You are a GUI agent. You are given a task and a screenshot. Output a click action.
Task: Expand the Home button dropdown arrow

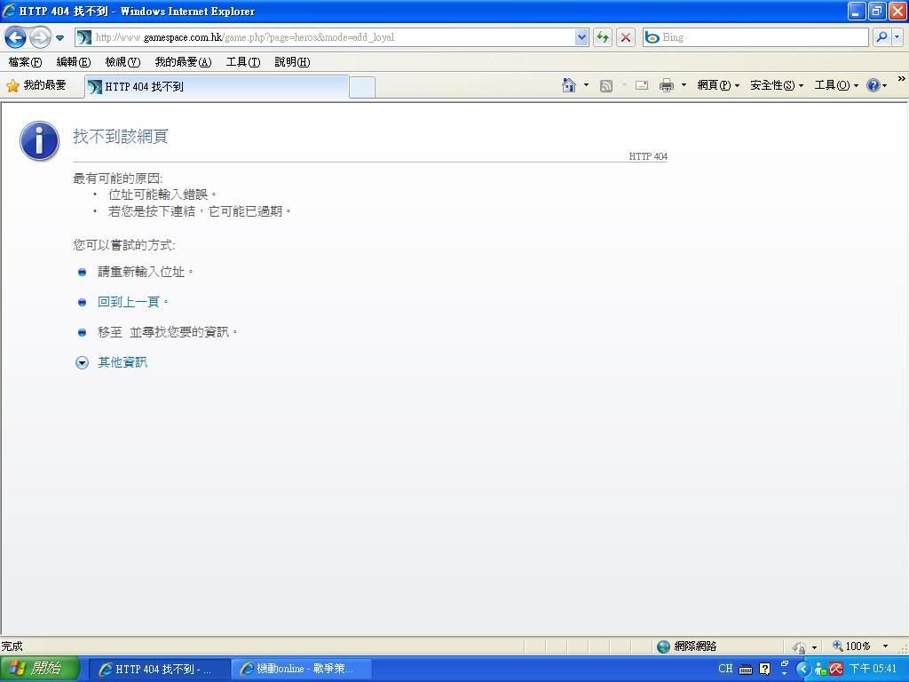tap(586, 86)
